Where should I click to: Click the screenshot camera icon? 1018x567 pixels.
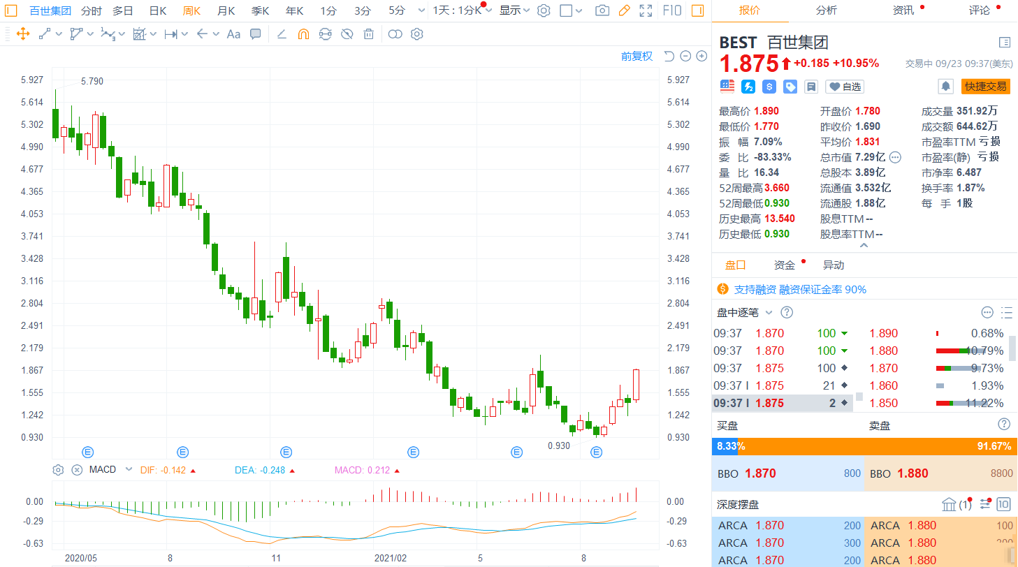[602, 10]
